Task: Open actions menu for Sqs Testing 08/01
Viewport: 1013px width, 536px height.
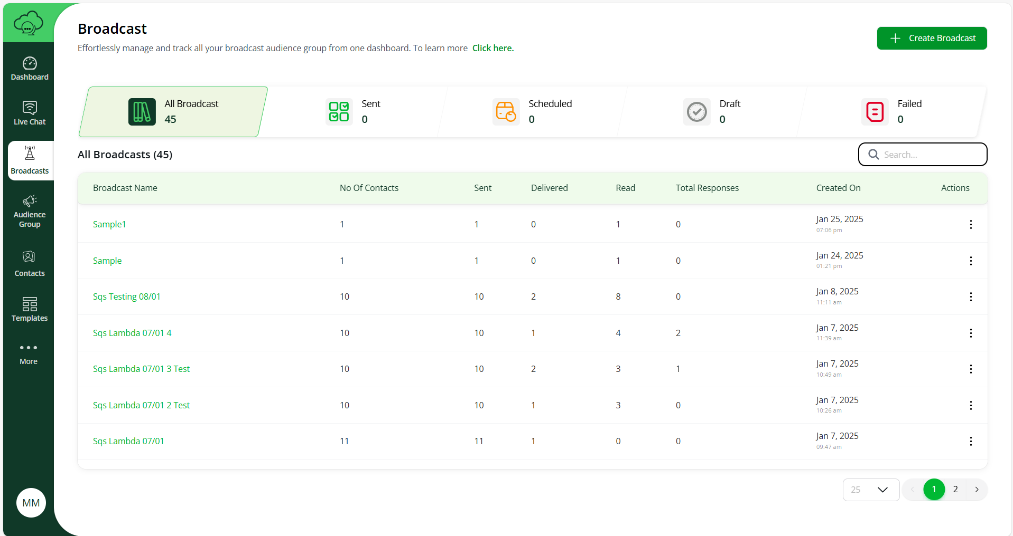Action: click(971, 296)
